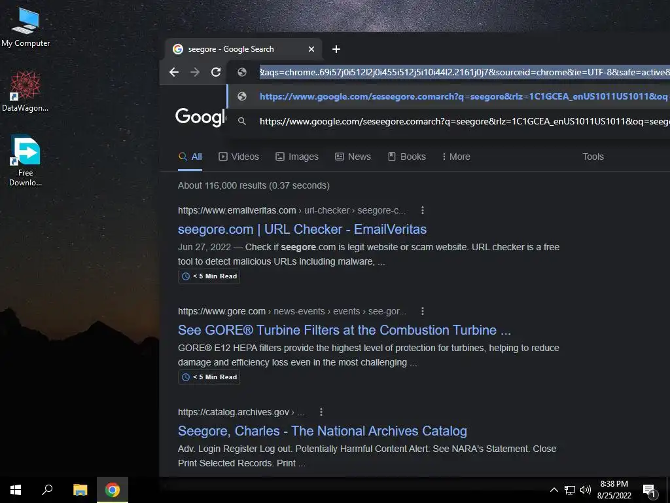Launch Free Download Manager desktop shortcut
The image size is (670, 503).
(26, 161)
